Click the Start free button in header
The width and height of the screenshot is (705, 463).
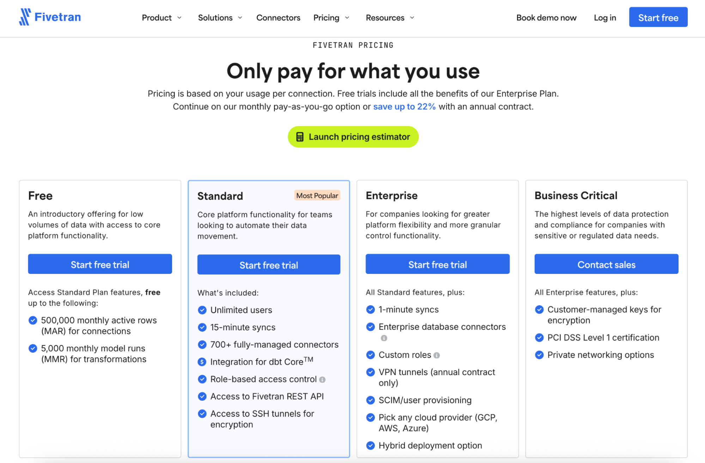point(658,17)
